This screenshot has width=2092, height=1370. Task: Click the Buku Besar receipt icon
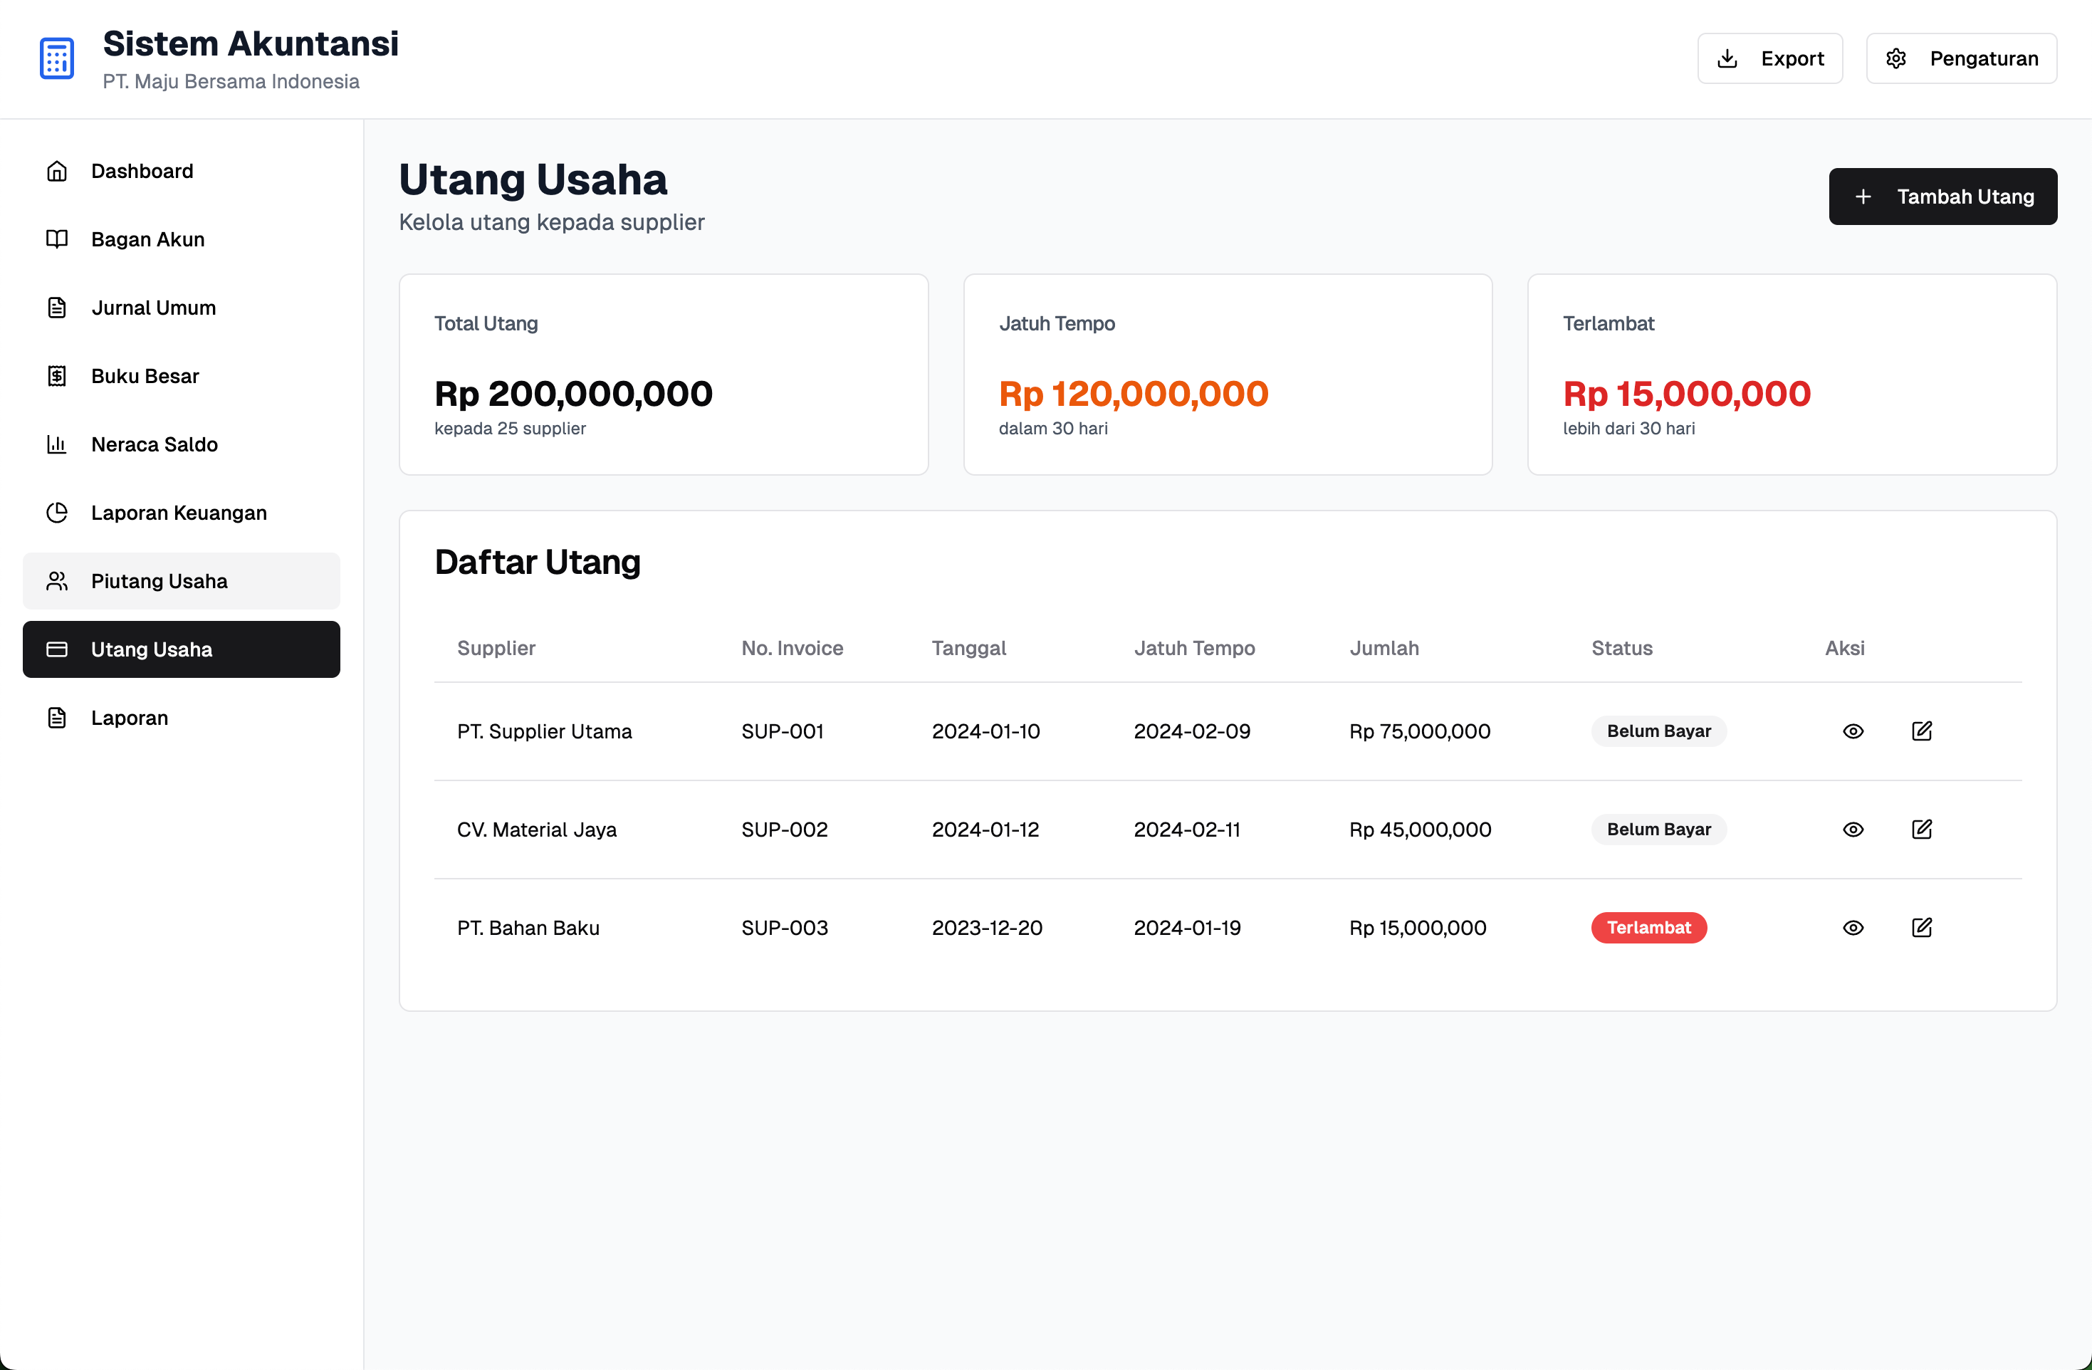point(57,376)
